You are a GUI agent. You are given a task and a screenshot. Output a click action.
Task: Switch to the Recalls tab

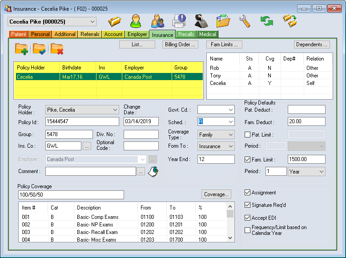click(186, 34)
